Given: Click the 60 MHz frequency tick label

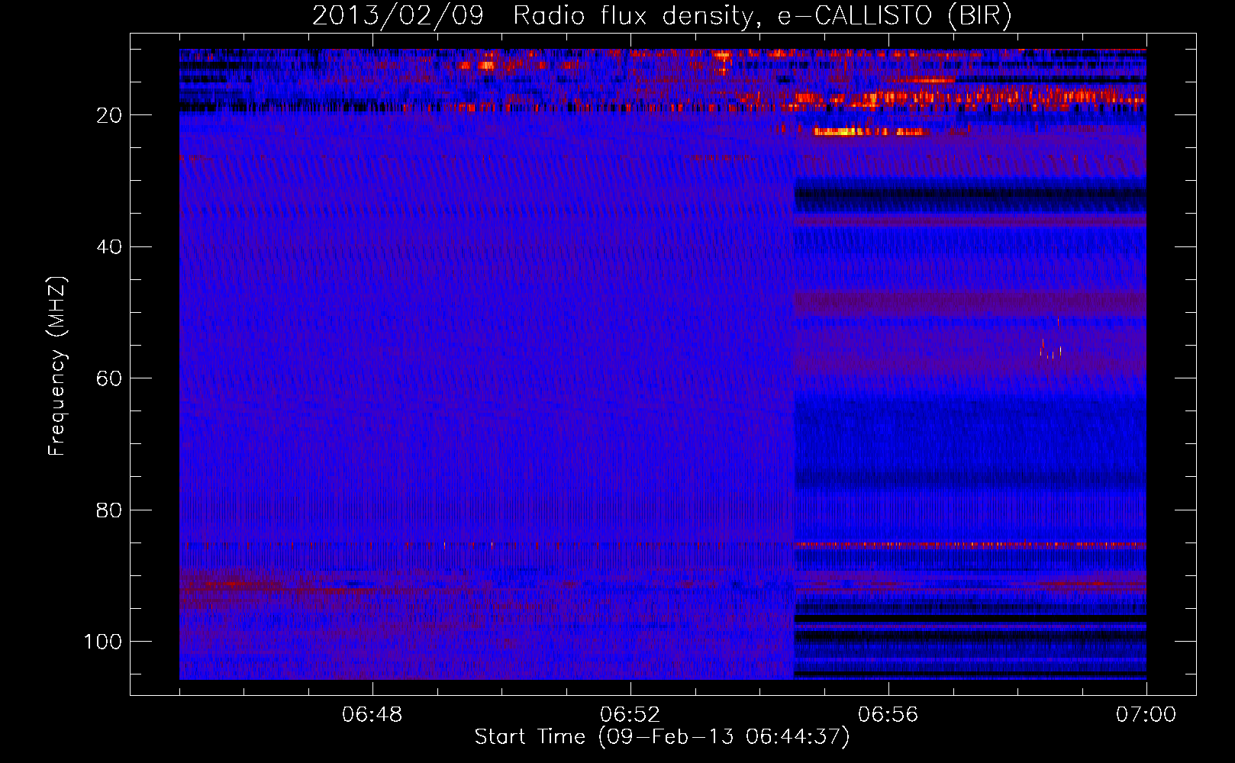Looking at the screenshot, I should tap(109, 378).
